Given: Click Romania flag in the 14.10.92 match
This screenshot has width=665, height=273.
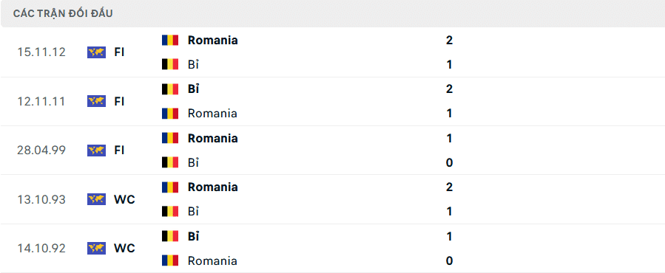Looking at the screenshot, I should tap(170, 260).
